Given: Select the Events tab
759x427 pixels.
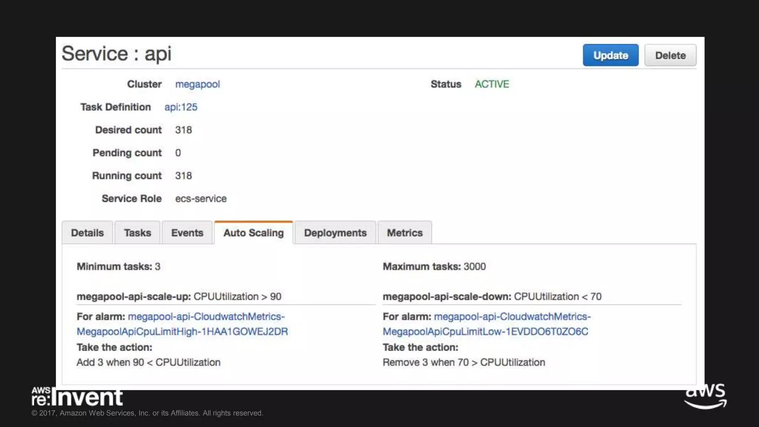Looking at the screenshot, I should [x=187, y=233].
